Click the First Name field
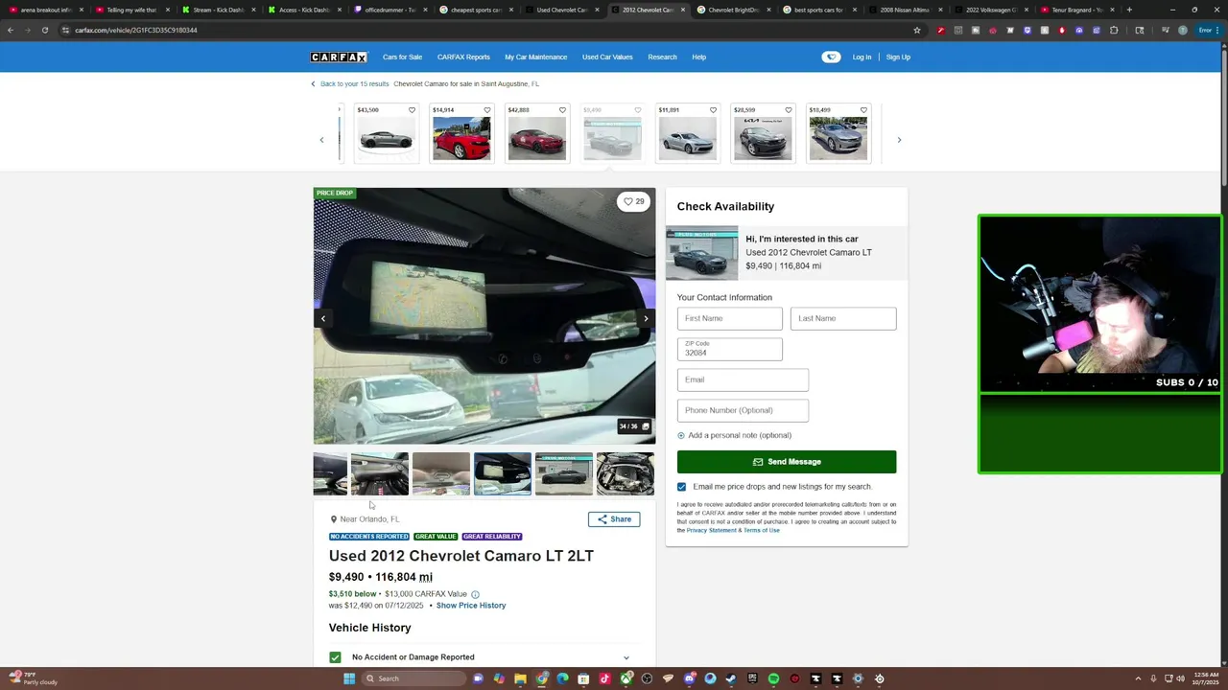This screenshot has width=1228, height=690. tap(729, 318)
